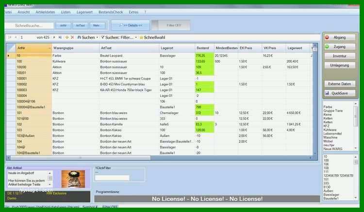Open the Suchen: Filter dropdown arrow
Viewport: 364px width, 212px height.
pos(136,37)
